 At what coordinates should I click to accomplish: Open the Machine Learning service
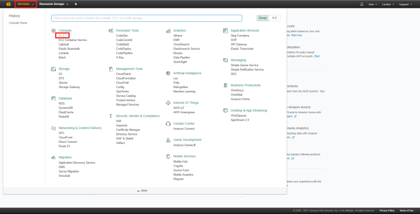pos(184,91)
